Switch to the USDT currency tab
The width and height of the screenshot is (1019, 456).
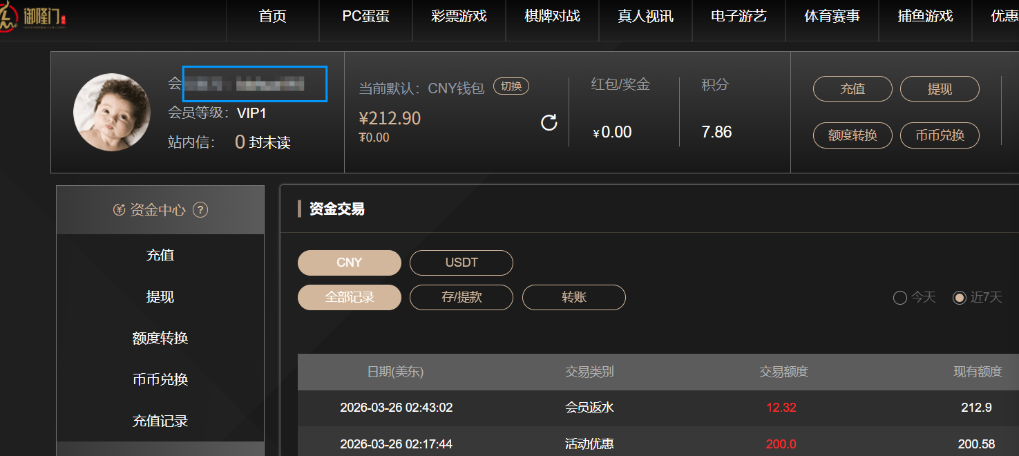[461, 263]
